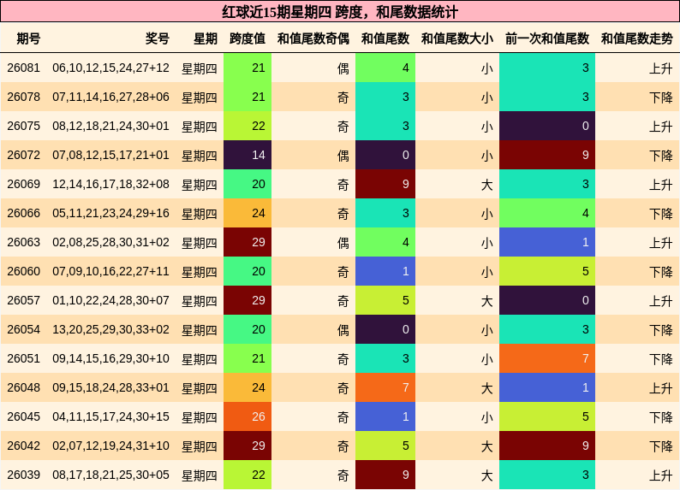Select period number 26078
The image size is (680, 490).
click(23, 97)
